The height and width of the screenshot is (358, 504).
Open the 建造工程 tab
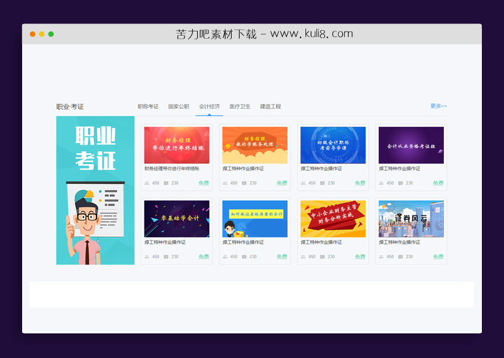point(270,106)
